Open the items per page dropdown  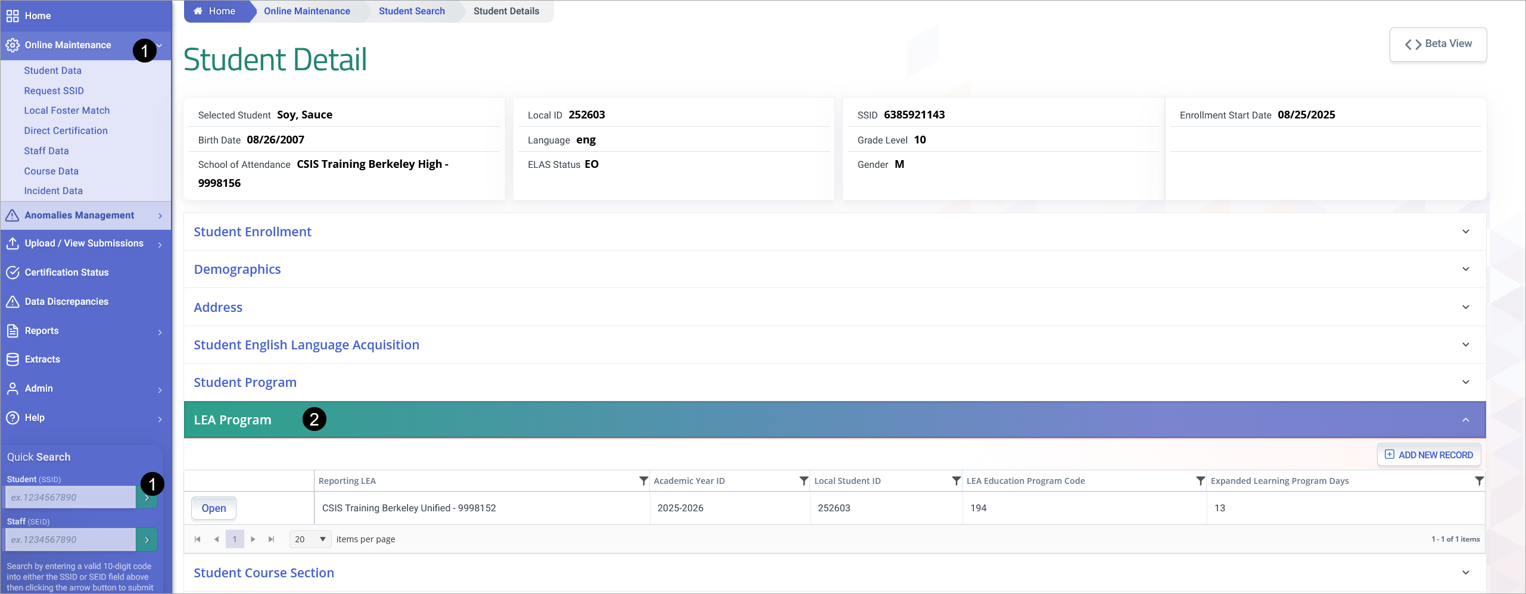tap(310, 539)
